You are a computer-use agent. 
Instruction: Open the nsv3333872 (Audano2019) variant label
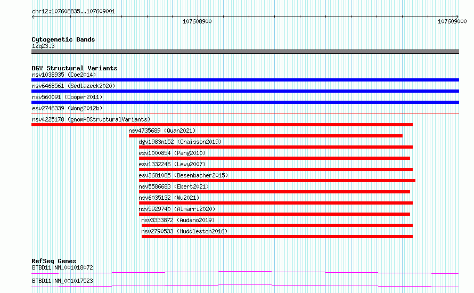178,220
